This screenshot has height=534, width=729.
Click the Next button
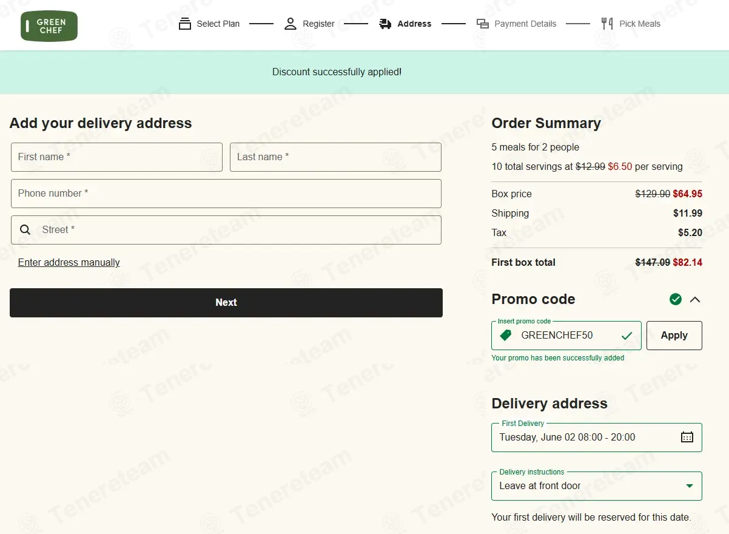click(226, 302)
